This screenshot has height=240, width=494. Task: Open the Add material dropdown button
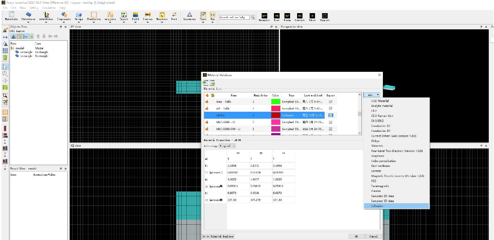click(x=372, y=95)
